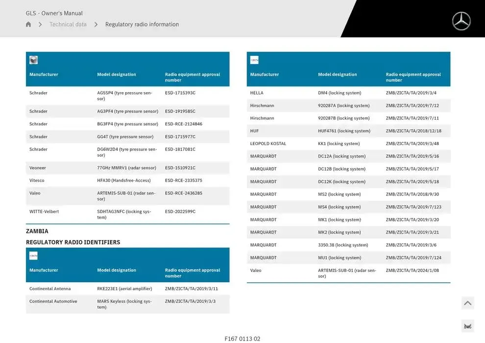Click the home icon in breadcrumb

(28, 24)
